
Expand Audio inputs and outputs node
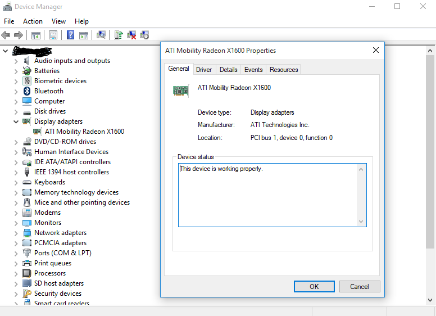[16, 61]
